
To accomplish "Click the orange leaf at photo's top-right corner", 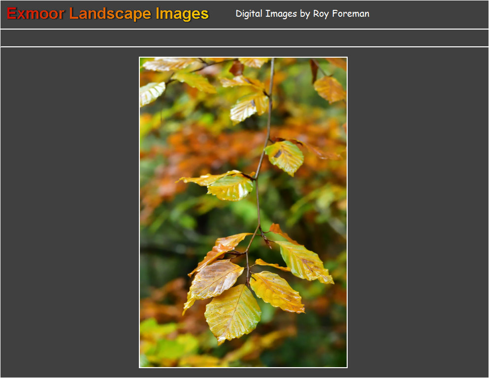I will pos(329,89).
